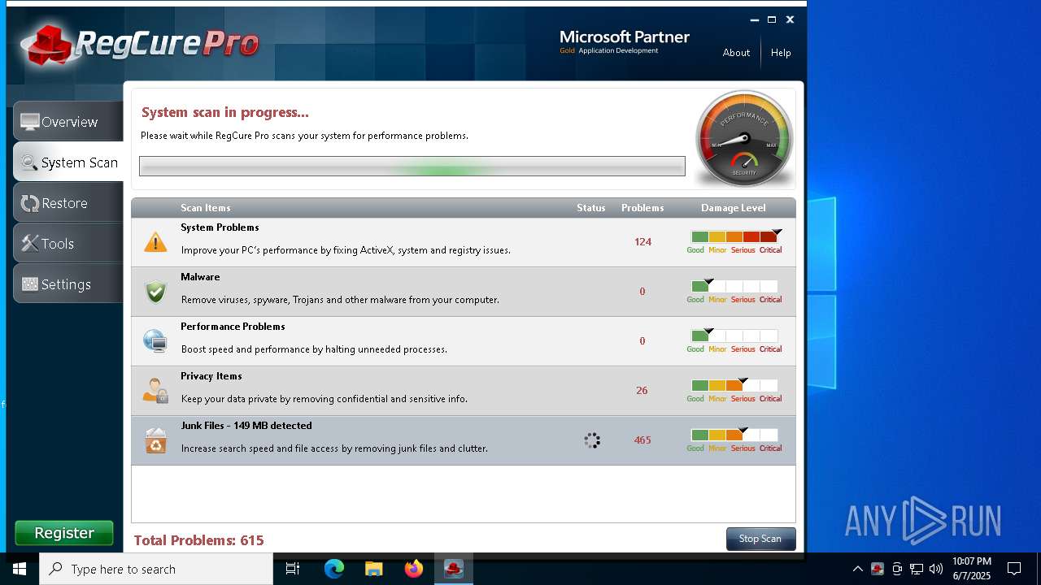Click the Junk Files damage level meter
The image size is (1041, 585).
734,440
